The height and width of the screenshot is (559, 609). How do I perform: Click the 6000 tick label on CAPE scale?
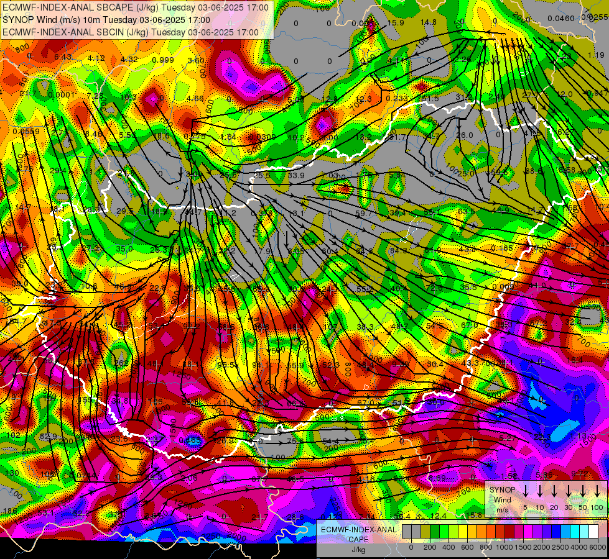pyautogui.click(x=598, y=547)
